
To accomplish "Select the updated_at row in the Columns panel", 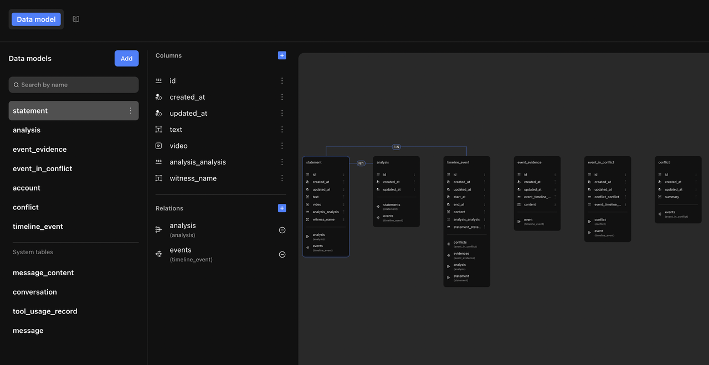I will [x=220, y=113].
